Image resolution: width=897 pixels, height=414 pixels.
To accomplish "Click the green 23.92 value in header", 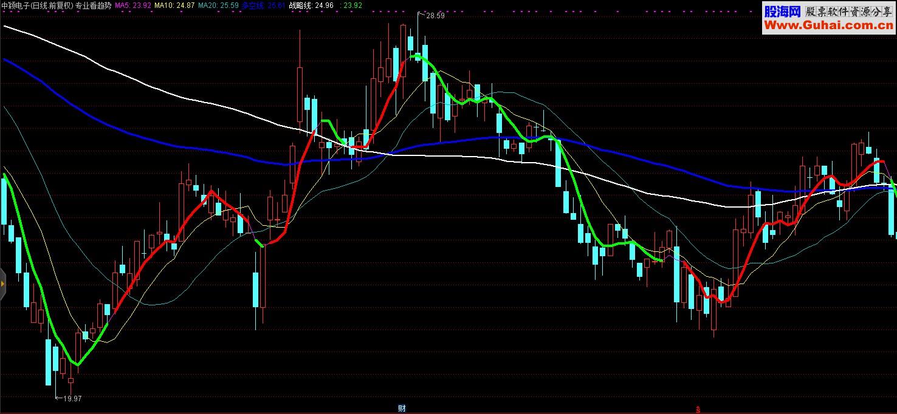I will point(352,5).
